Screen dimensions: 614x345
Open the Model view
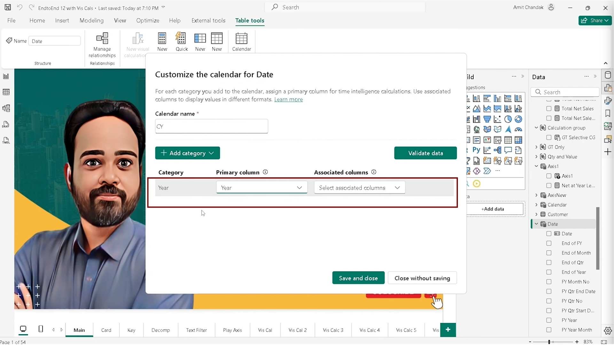coord(6,108)
